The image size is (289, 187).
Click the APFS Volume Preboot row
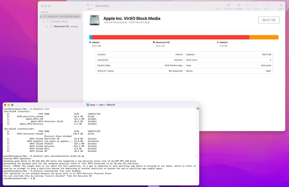[52, 144]
